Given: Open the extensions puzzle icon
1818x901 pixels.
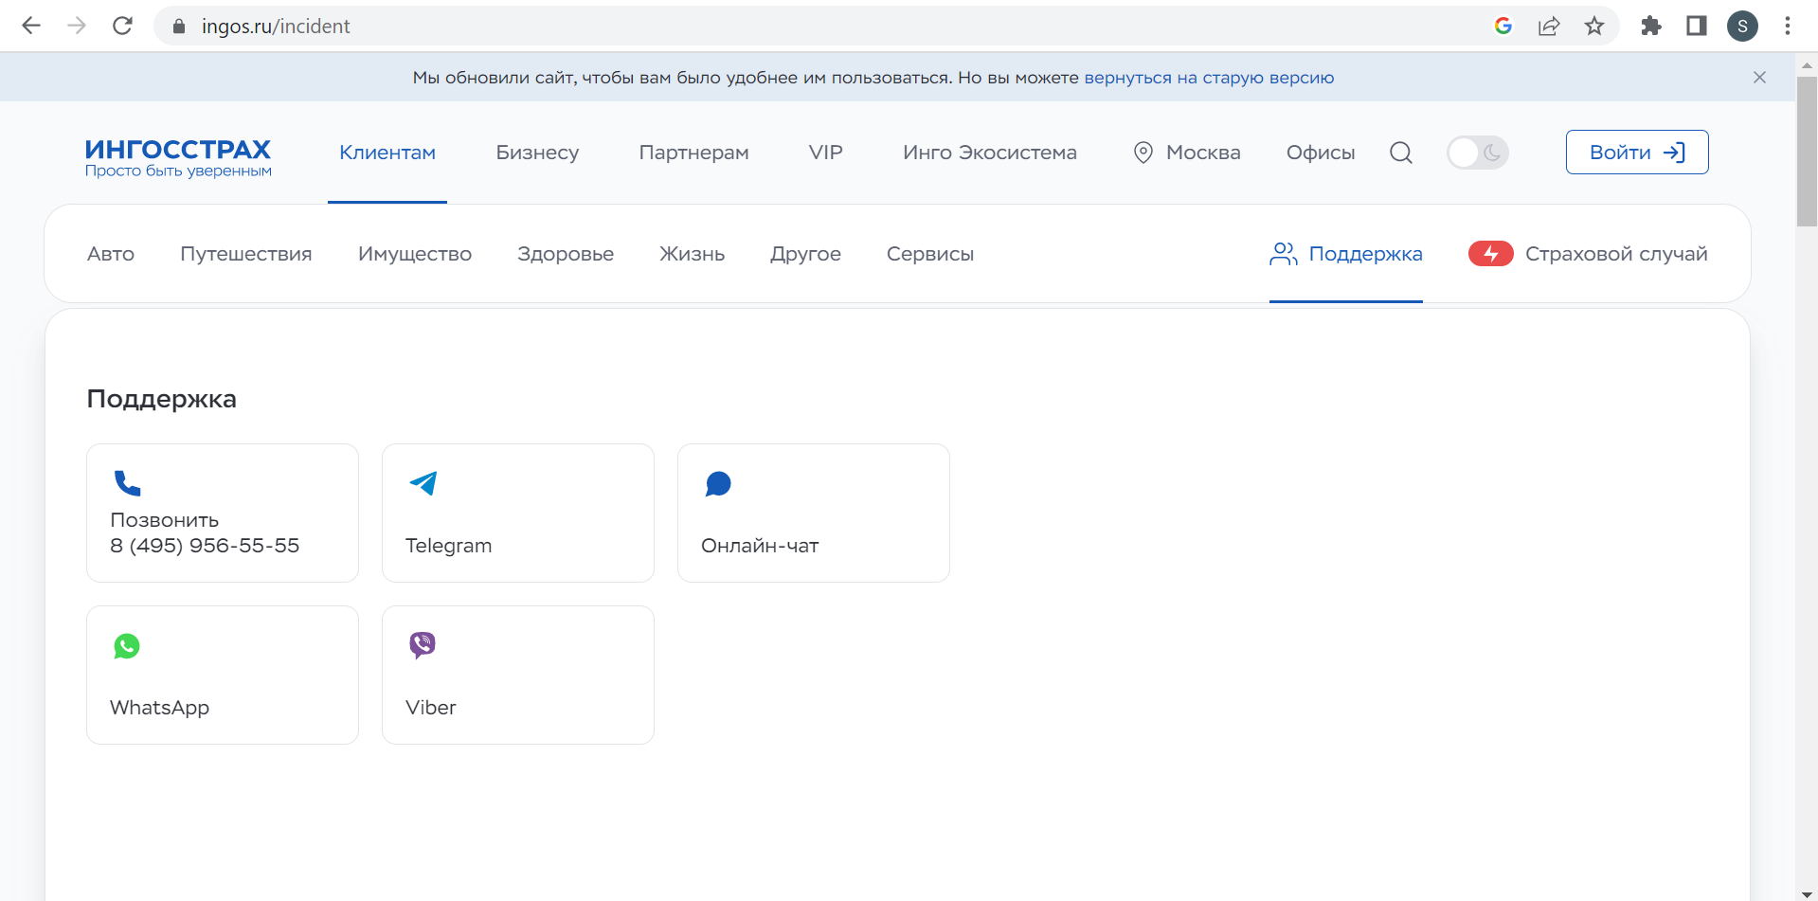Looking at the screenshot, I should coord(1651,26).
